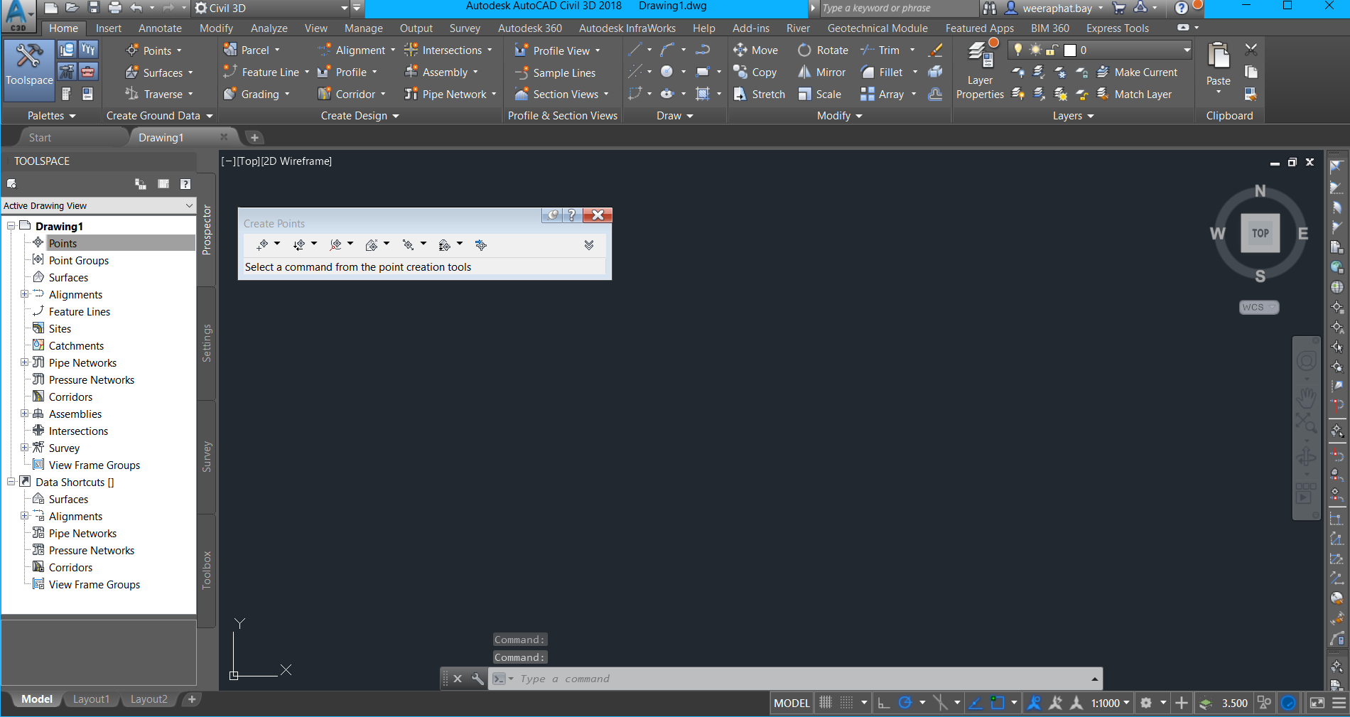Switch to the Geotechnical Module tab
Image resolution: width=1350 pixels, height=717 pixels.
(877, 28)
